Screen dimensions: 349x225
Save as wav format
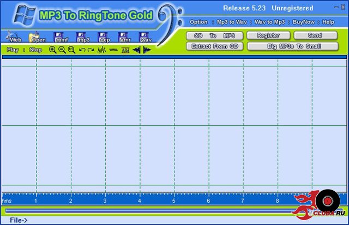pos(146,37)
